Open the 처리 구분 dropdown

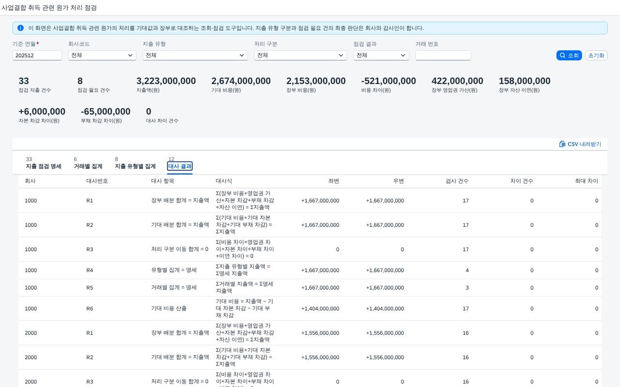pos(300,56)
